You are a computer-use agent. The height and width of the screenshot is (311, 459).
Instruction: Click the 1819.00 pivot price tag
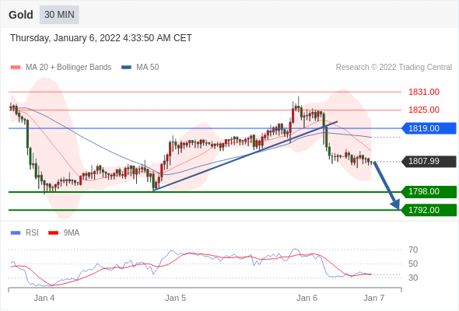click(x=429, y=128)
